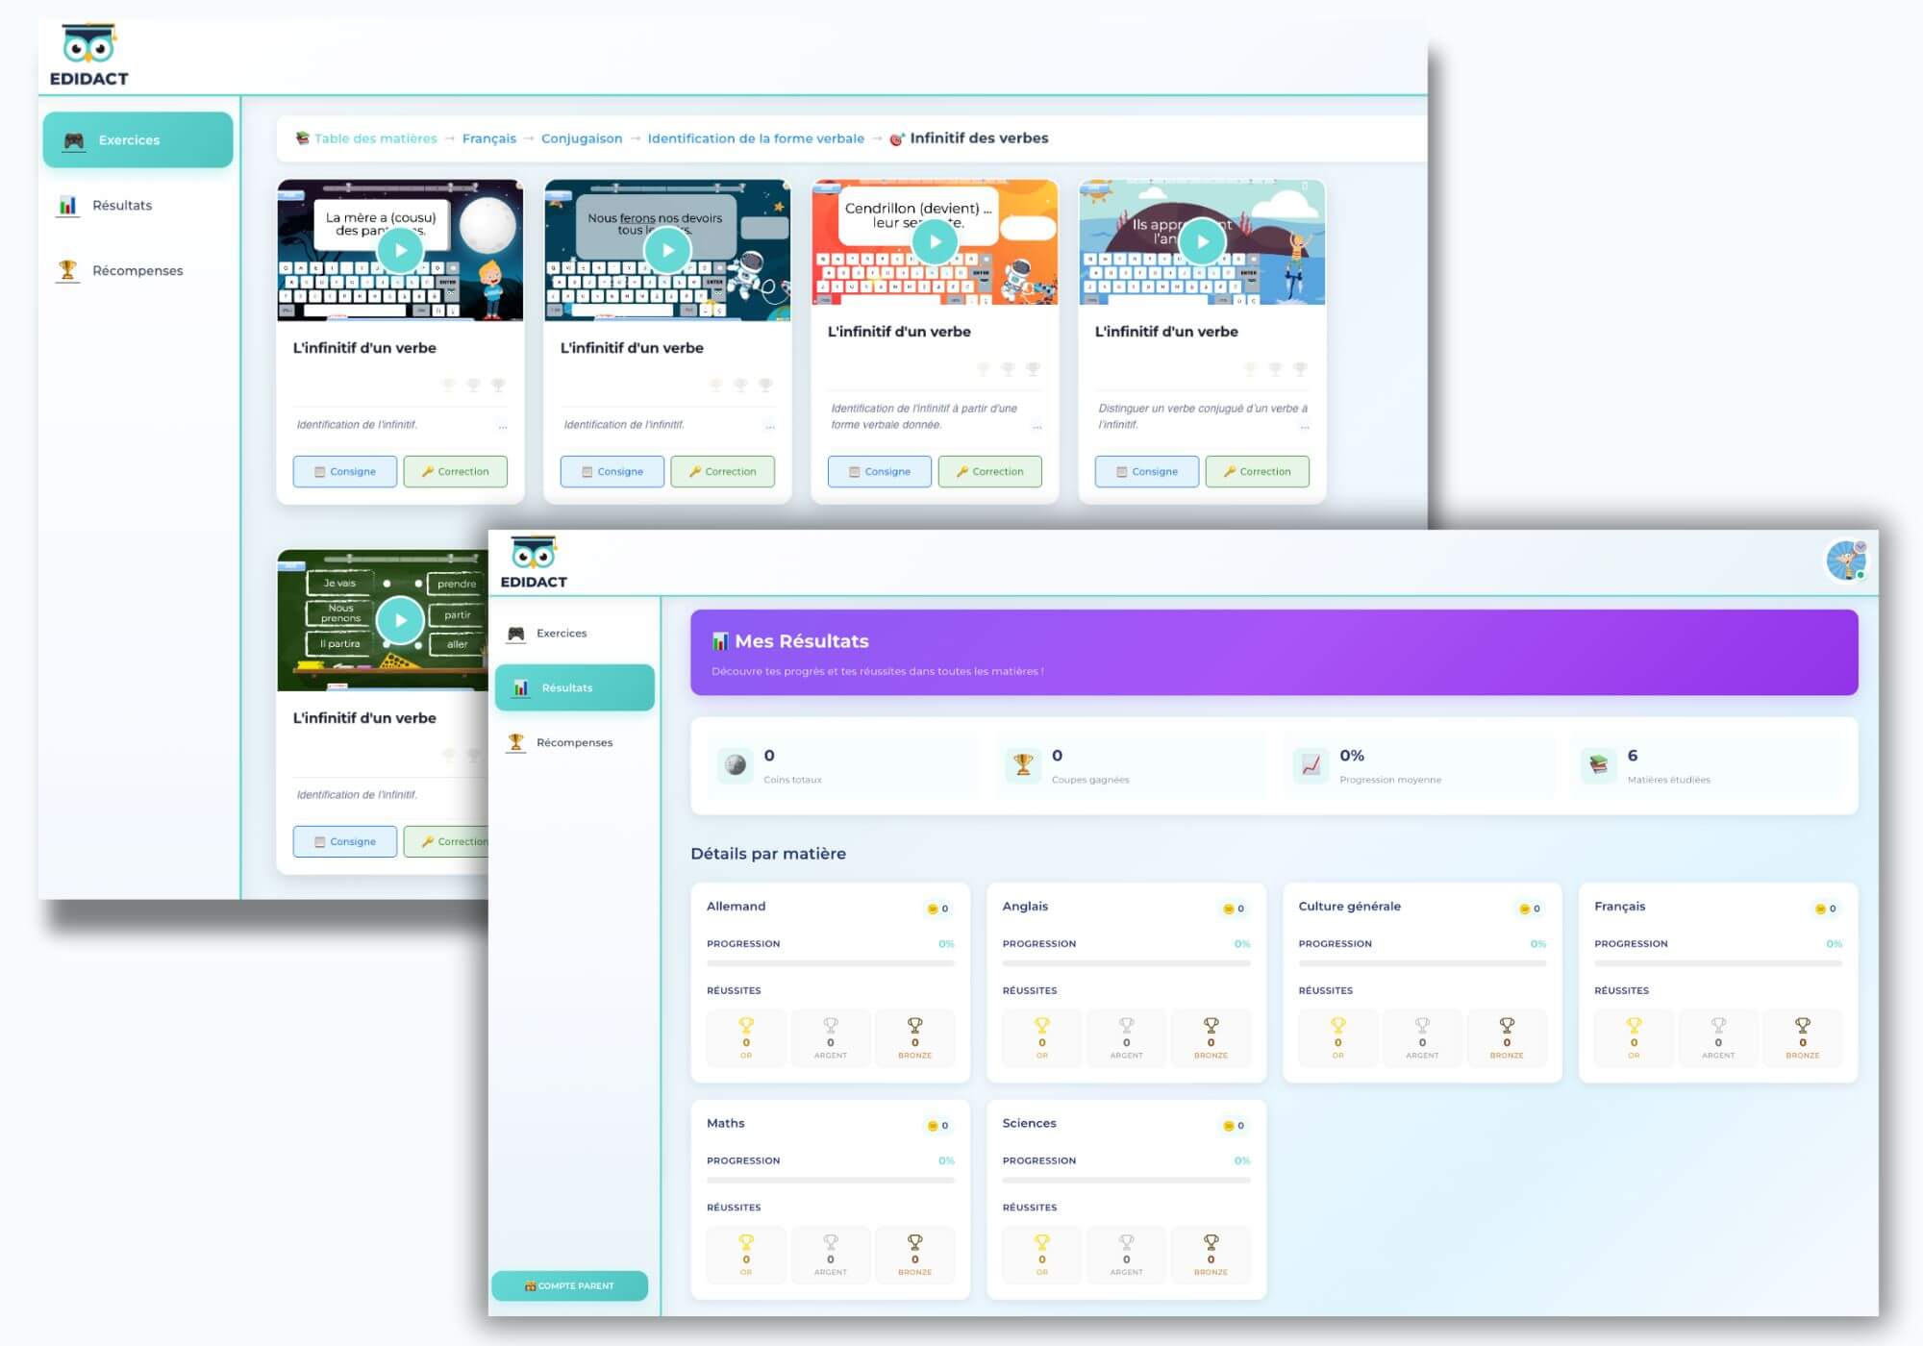The image size is (1923, 1346).
Task: Click the coins icon in the results summary
Action: [735, 766]
